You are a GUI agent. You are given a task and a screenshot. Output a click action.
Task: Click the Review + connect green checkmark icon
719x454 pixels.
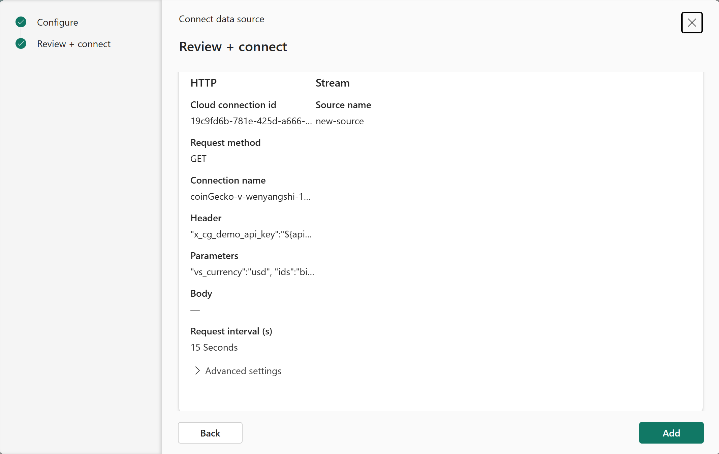click(x=21, y=44)
